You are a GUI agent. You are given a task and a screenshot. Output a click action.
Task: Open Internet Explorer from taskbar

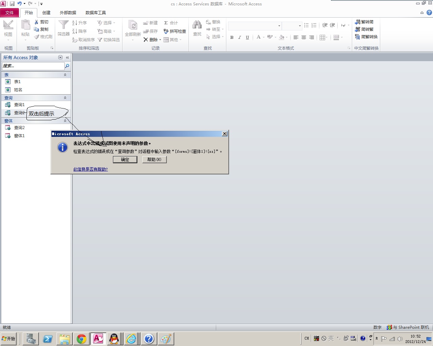pos(131,339)
